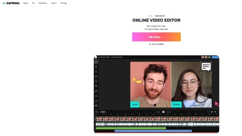
Task: Expand the Learn menu
Action: pyautogui.click(x=54, y=3)
